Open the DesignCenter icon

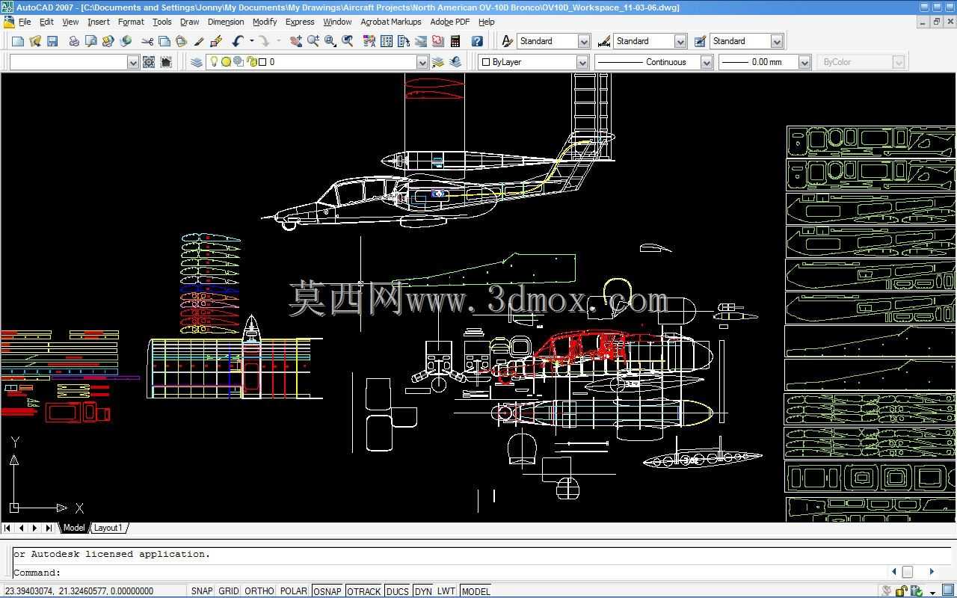click(387, 41)
